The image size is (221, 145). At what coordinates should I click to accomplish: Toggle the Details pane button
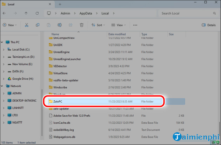[209, 25]
